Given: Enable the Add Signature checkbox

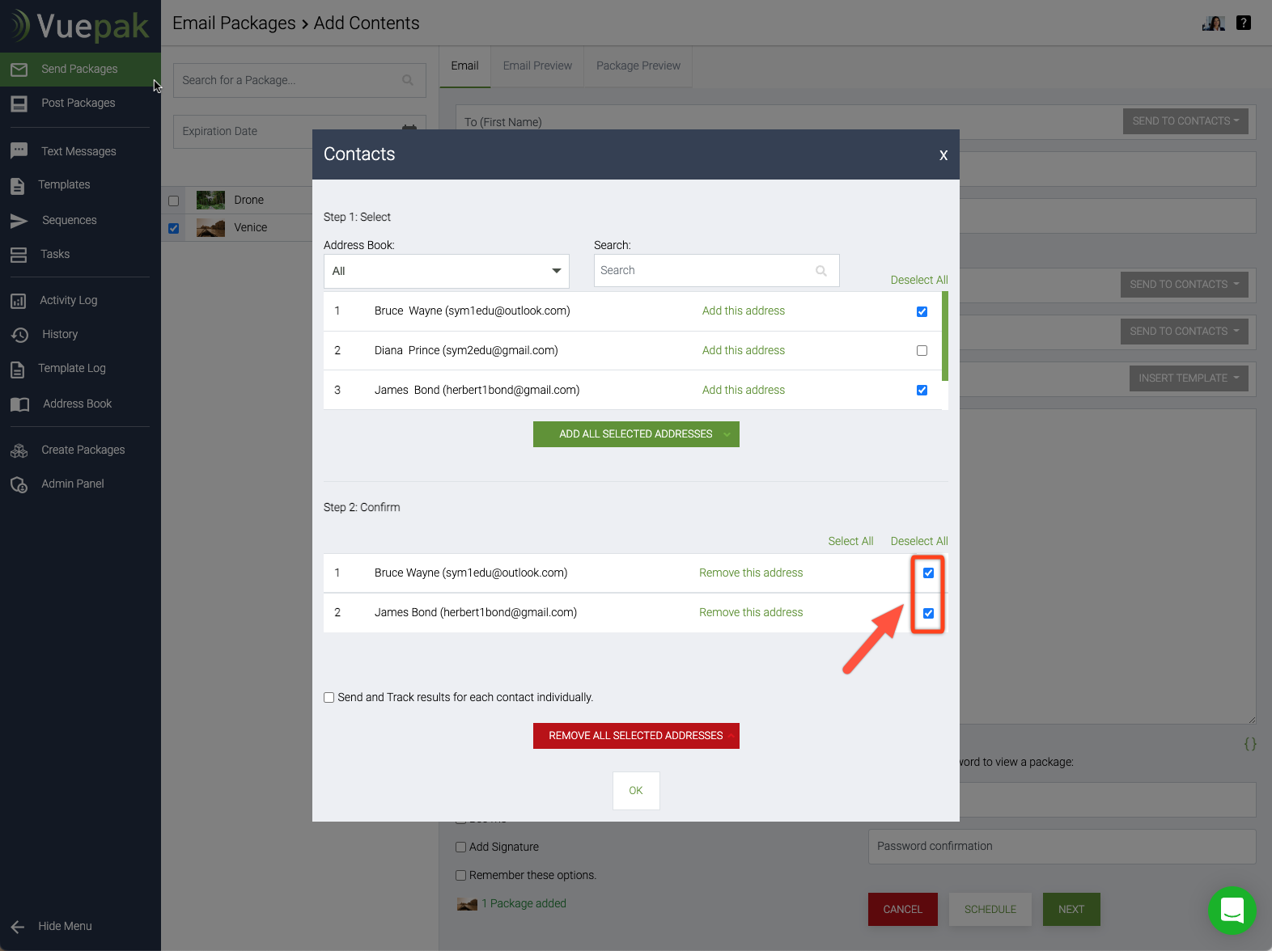Looking at the screenshot, I should pos(460,847).
